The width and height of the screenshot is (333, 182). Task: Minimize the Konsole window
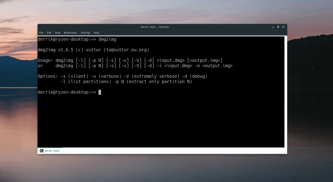click(x=273, y=27)
